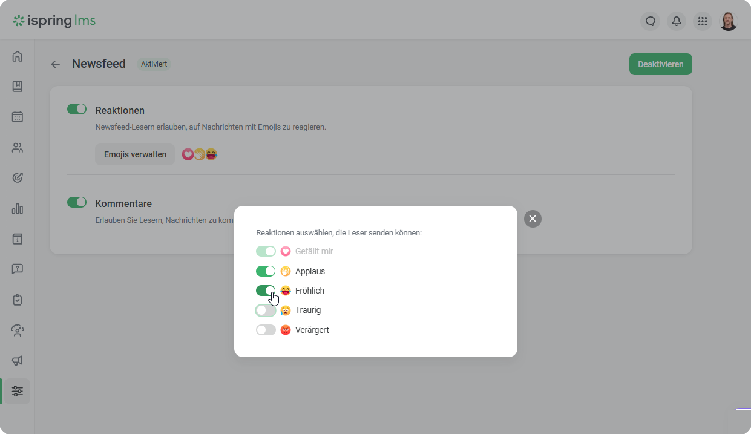Click the Deaktivieren button

(x=661, y=64)
